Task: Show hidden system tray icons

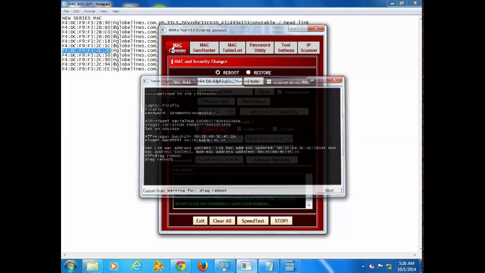Action: point(363,267)
